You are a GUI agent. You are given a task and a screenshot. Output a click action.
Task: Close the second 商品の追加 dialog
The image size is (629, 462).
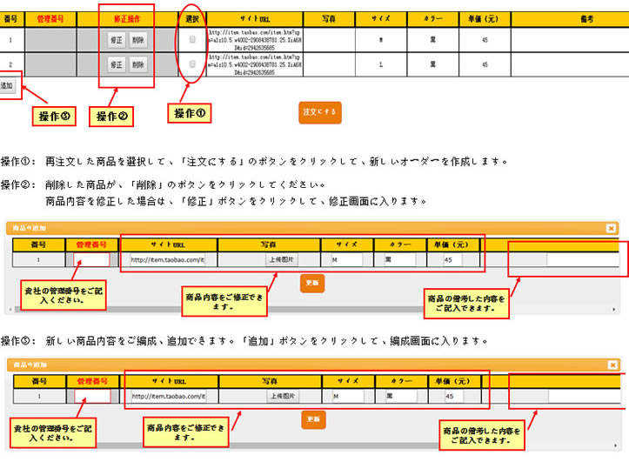(612, 365)
